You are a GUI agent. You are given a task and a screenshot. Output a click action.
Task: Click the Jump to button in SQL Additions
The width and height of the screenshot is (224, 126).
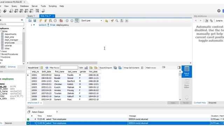click(x=219, y=21)
